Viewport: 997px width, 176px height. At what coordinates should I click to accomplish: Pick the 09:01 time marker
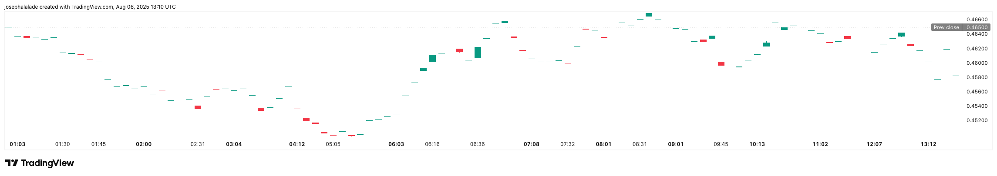tap(676, 144)
